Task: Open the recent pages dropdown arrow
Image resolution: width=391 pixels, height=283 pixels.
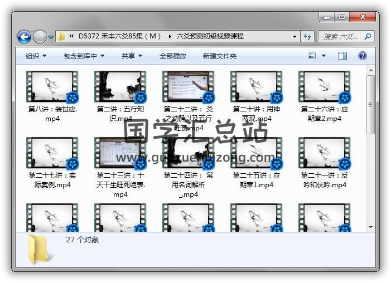Action: [51, 37]
